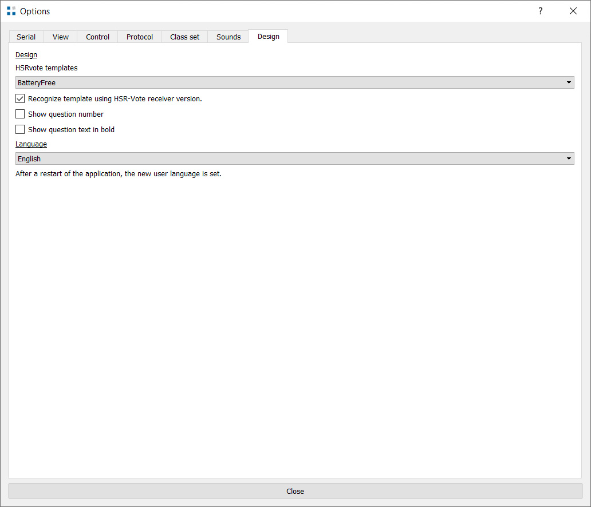Click the HSRvote templates dropdown arrow
Image resolution: width=591 pixels, height=507 pixels.
pos(569,83)
